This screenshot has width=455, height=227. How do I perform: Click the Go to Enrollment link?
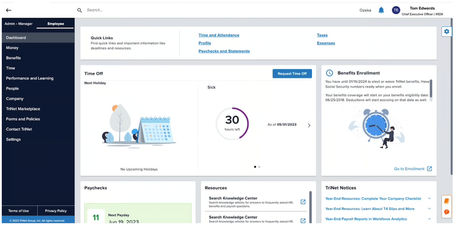pyautogui.click(x=409, y=169)
